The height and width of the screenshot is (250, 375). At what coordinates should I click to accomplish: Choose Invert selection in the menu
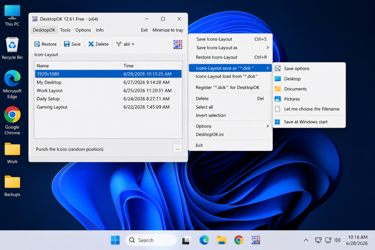click(230, 115)
